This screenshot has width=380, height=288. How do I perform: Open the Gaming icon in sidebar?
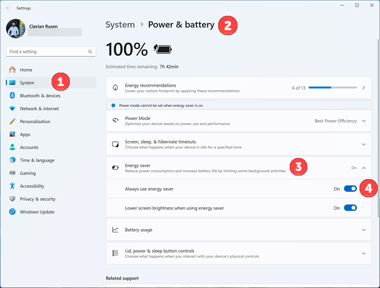pos(12,173)
